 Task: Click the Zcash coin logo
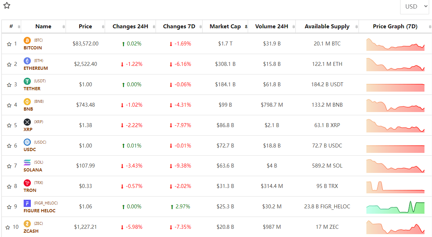[x=27, y=224]
